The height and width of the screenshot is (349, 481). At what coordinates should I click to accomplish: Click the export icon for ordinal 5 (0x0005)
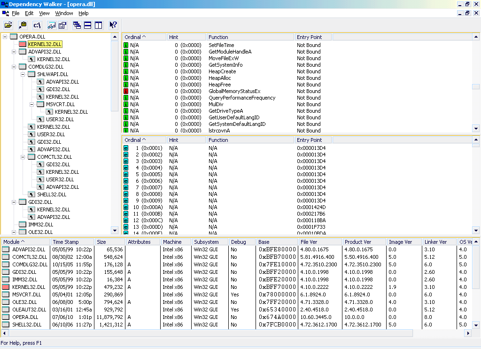click(x=126, y=174)
